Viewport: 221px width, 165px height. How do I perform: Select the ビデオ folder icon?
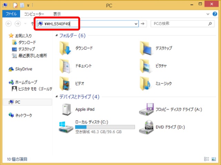[x=65, y=84]
